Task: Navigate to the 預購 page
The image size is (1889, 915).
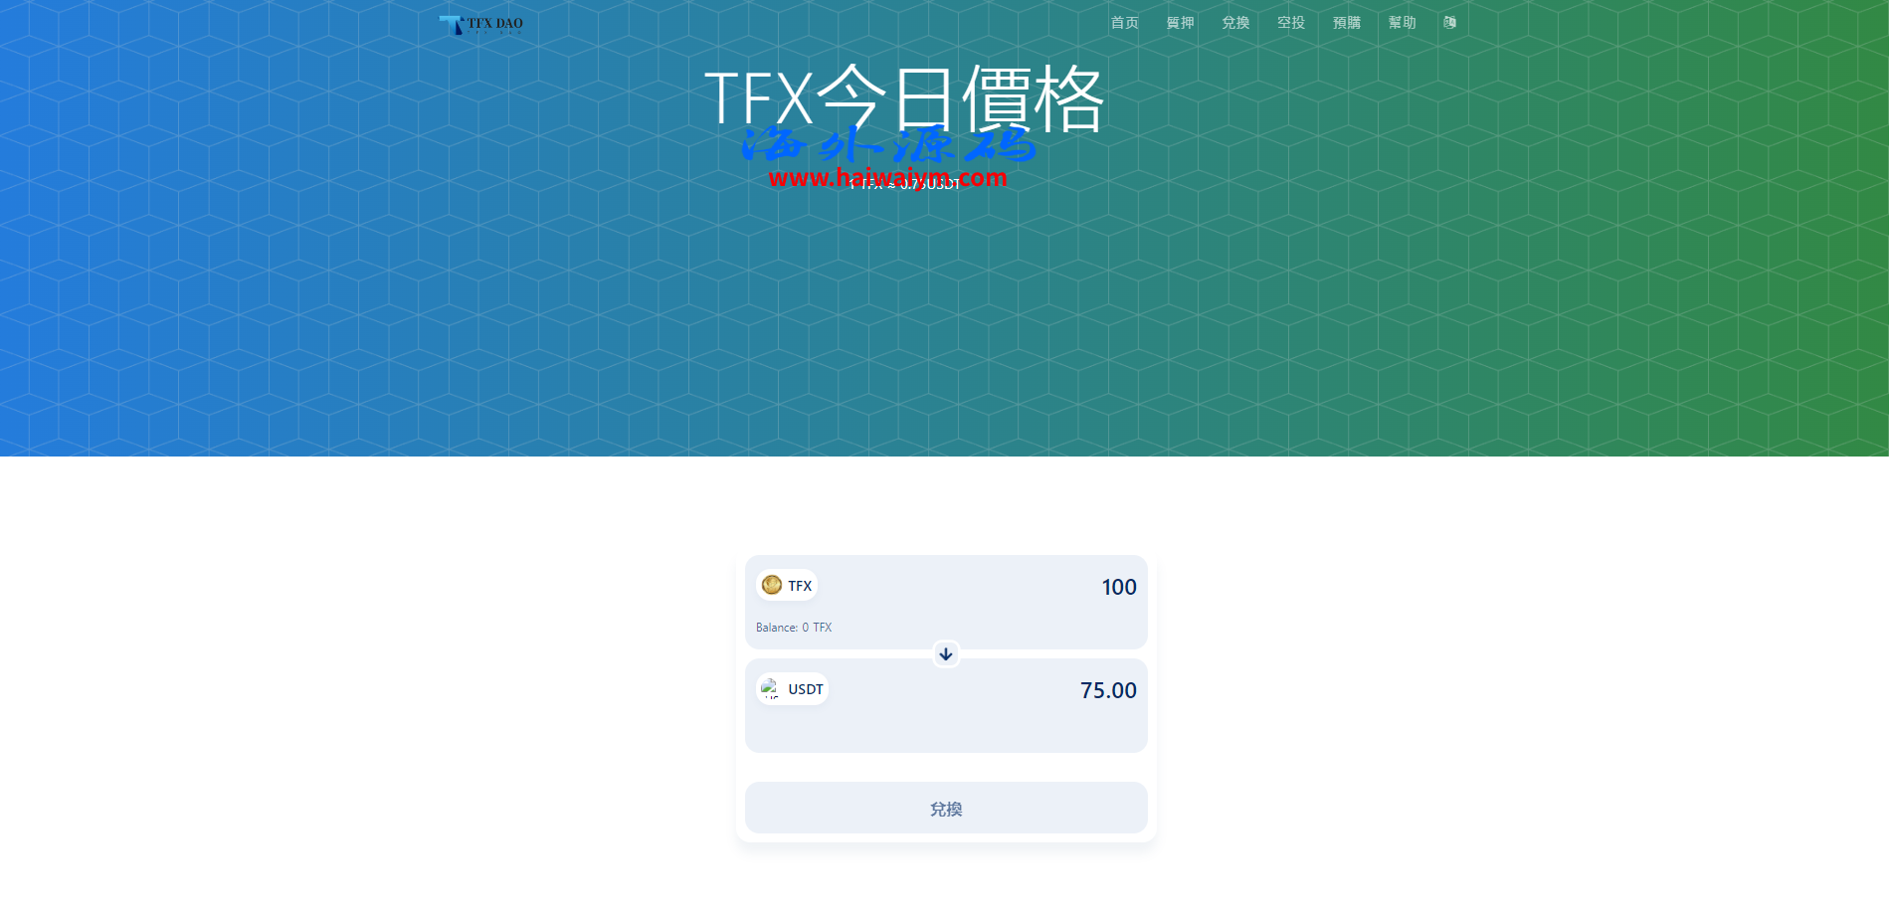Action: coord(1347,23)
